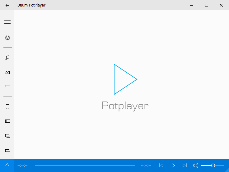Open the hamburger menu

[x=7, y=22]
